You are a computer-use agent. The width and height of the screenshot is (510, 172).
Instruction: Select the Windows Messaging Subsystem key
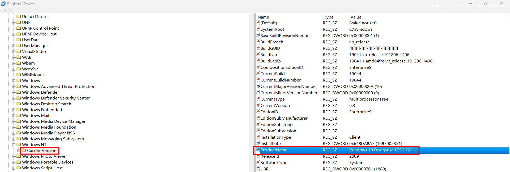tap(53, 139)
